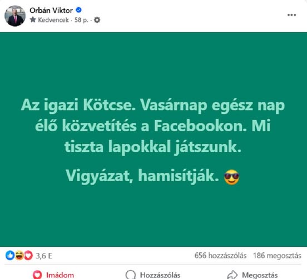
Task: Open the 3,6 E reactions count
Action: tap(44, 256)
